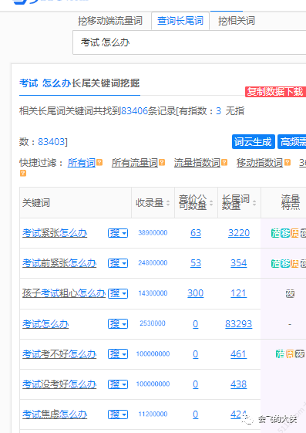Expand 搜 dropdown for 考试怎么办 row
Viewport: 306px width, 433px height.
(118, 323)
